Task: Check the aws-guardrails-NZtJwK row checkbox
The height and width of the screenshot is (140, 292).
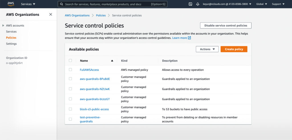Action: click(x=70, y=89)
